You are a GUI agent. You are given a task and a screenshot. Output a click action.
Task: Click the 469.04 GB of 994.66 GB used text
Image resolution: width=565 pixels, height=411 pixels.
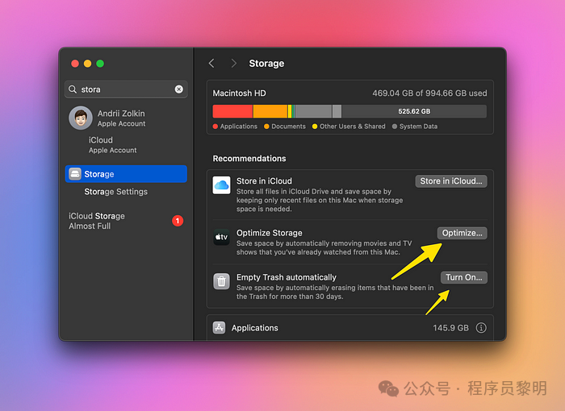(x=429, y=93)
